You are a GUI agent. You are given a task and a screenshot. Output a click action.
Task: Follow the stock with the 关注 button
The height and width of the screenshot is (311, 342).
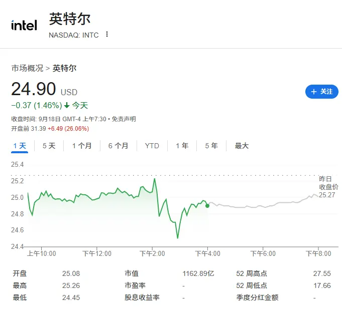tap(322, 92)
